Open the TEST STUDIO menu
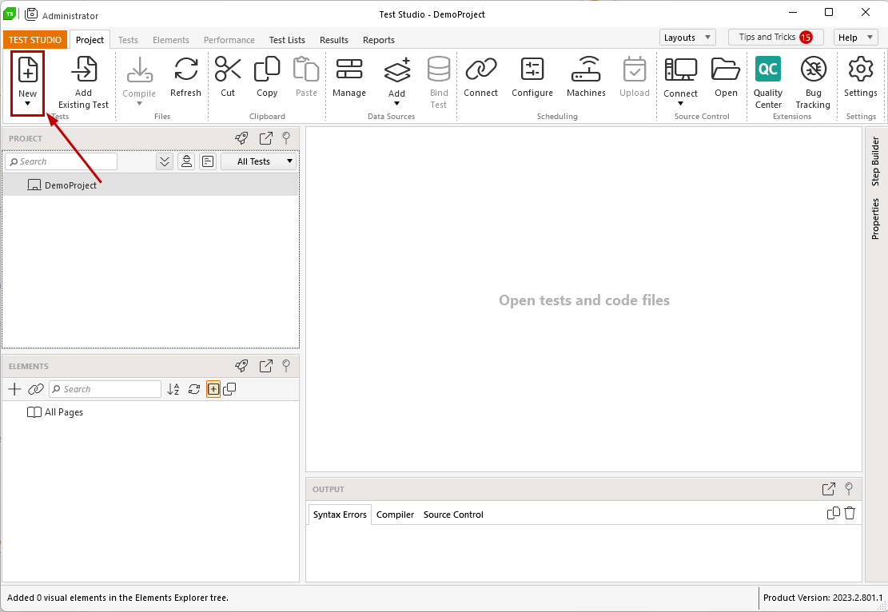 click(35, 40)
